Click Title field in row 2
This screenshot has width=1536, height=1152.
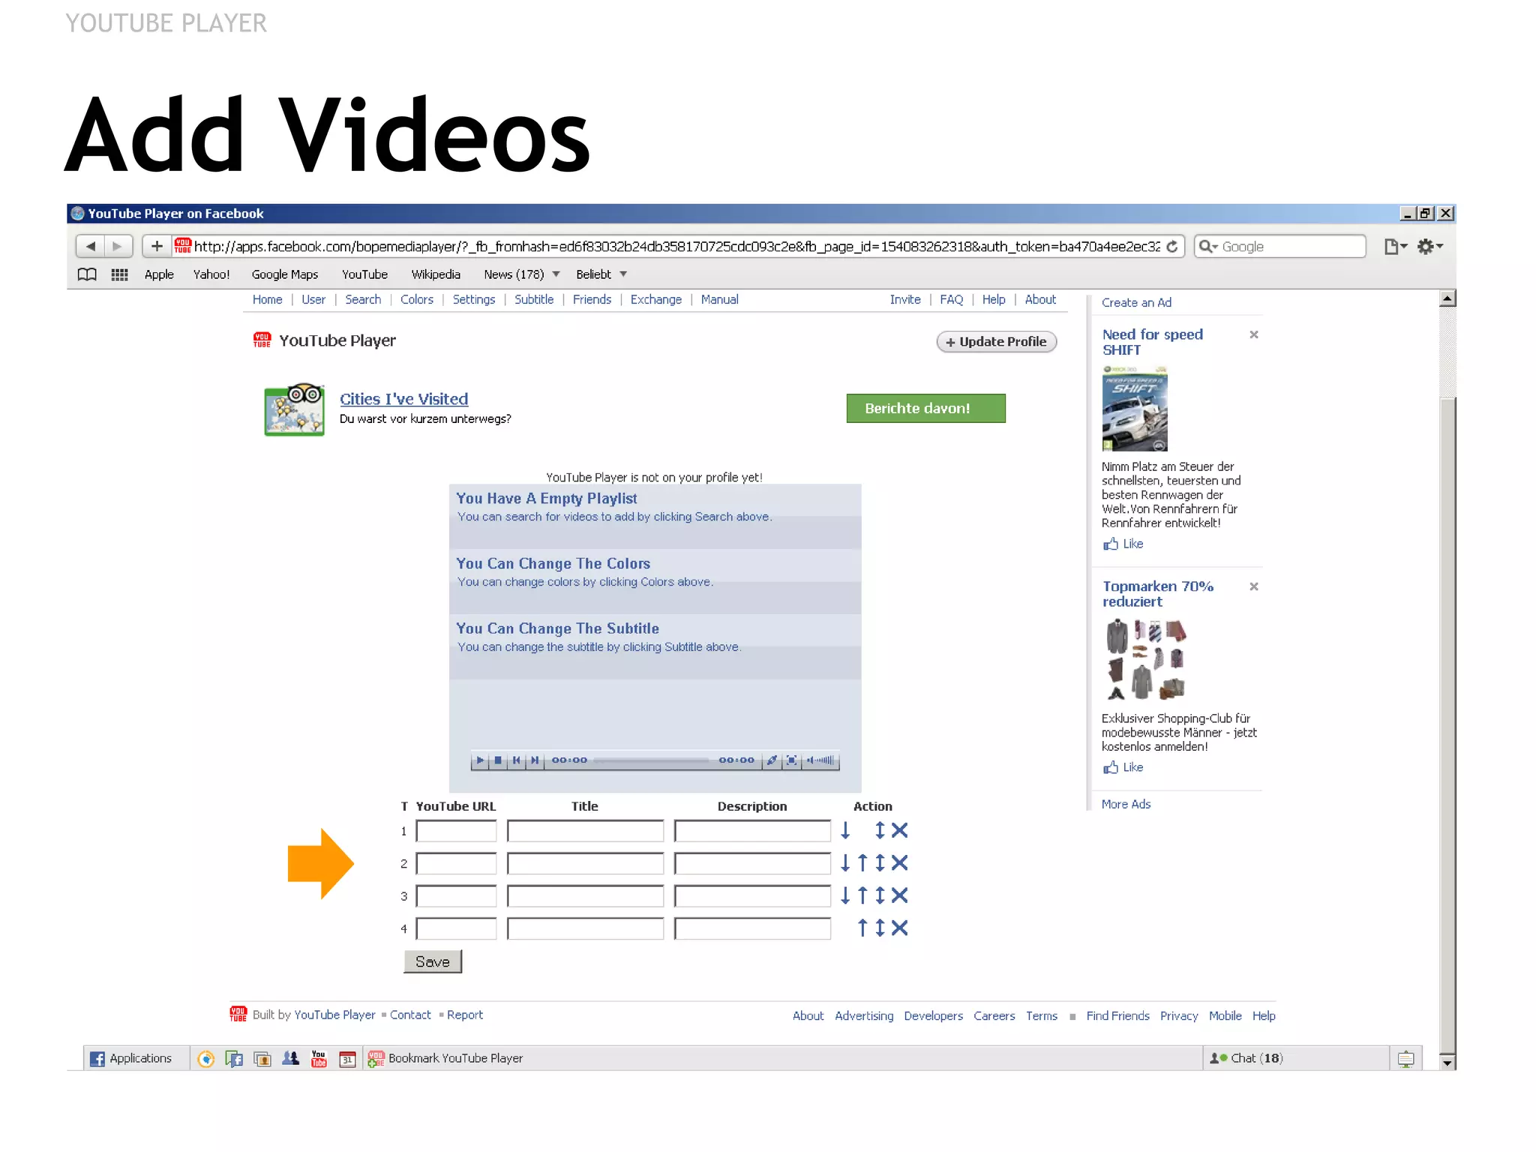click(x=586, y=864)
